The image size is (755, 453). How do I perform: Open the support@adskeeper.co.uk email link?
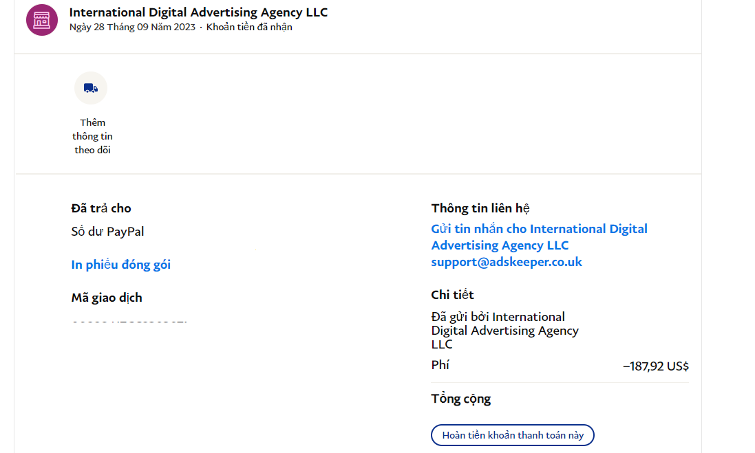tap(507, 262)
